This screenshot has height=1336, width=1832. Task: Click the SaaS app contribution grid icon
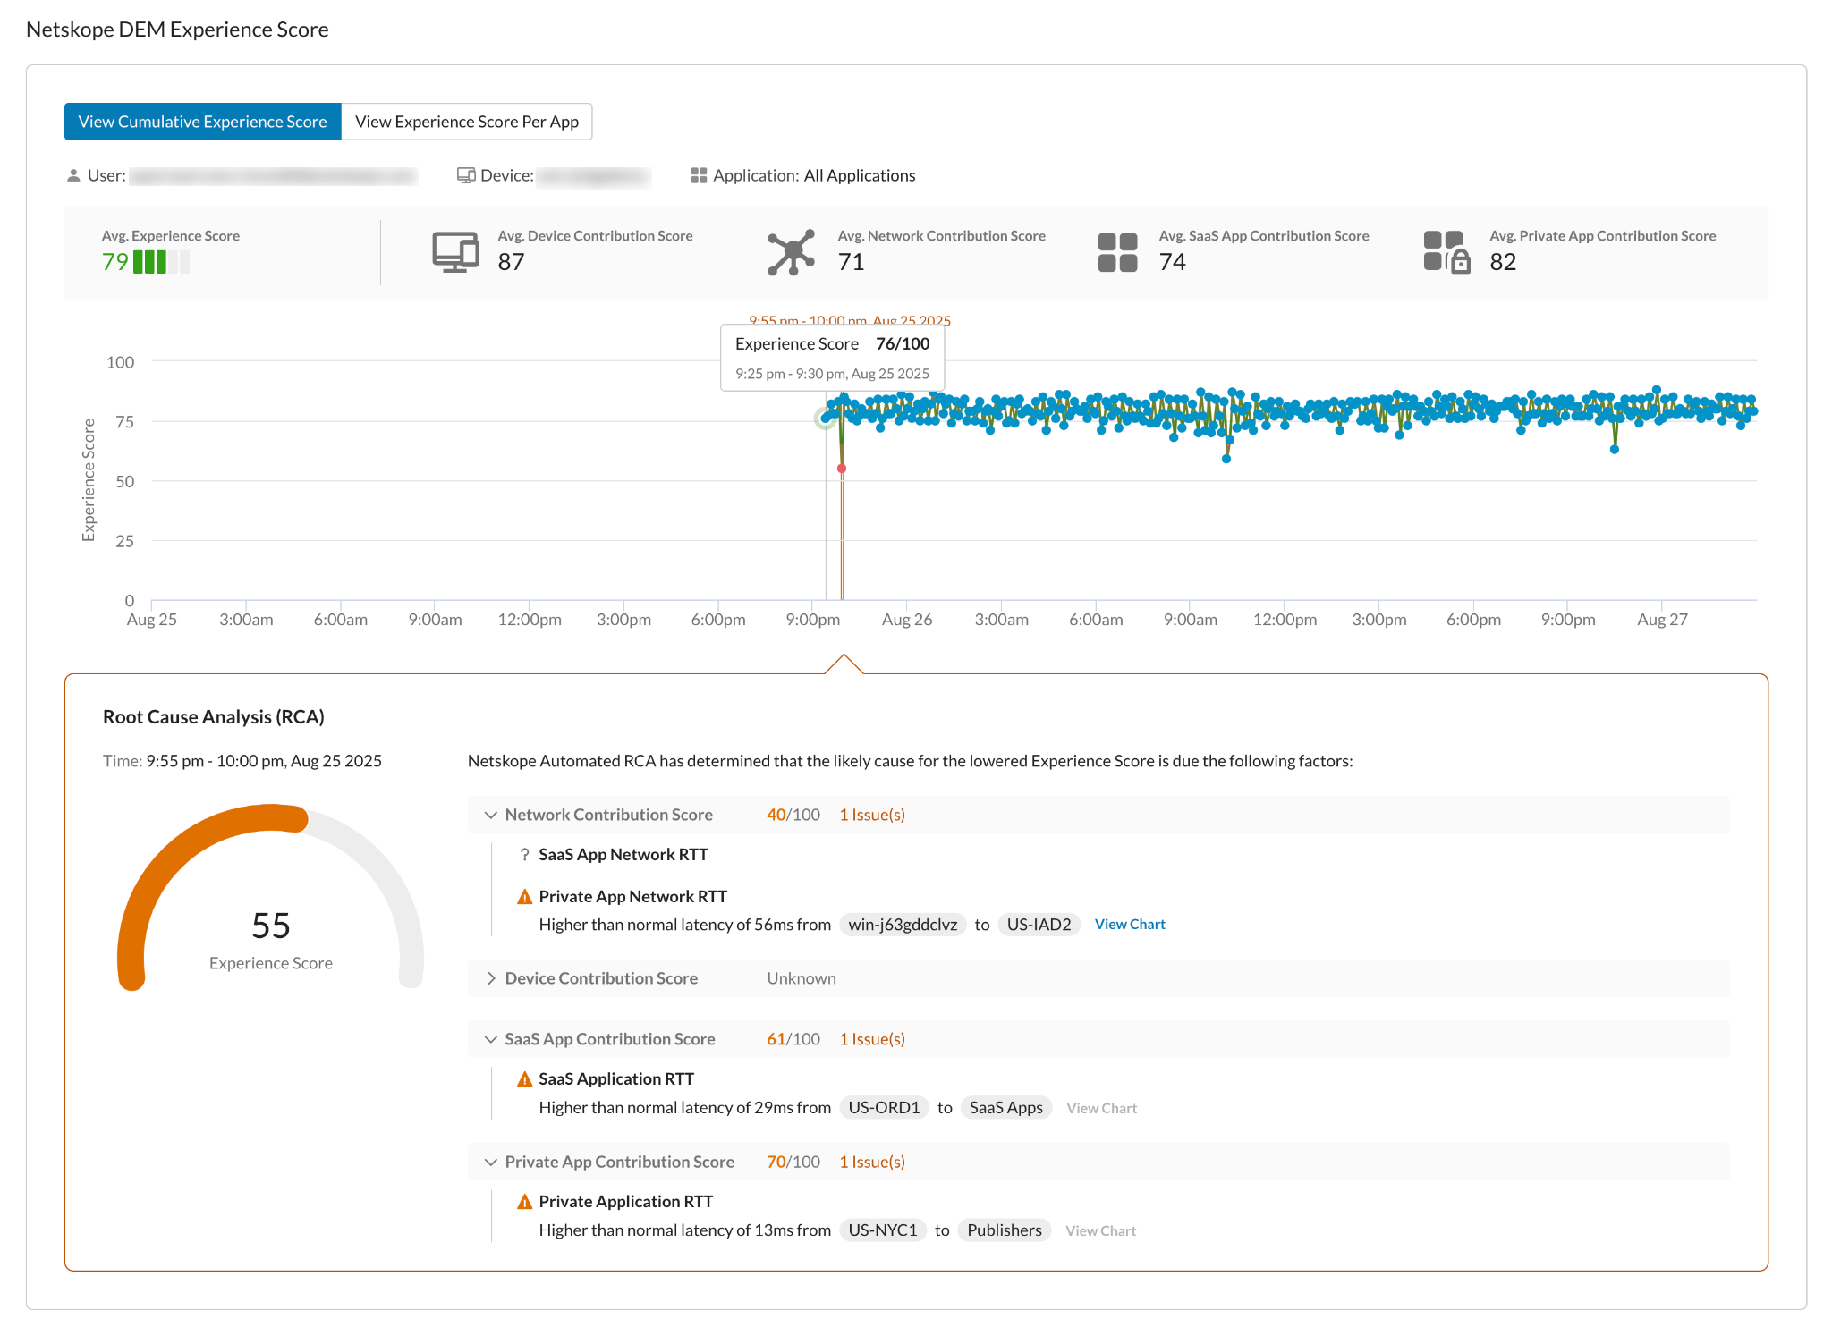pos(1117,252)
